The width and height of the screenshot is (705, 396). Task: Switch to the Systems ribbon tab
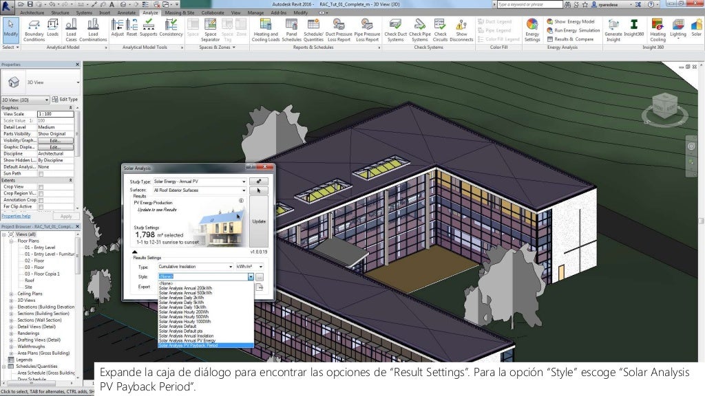(x=84, y=13)
